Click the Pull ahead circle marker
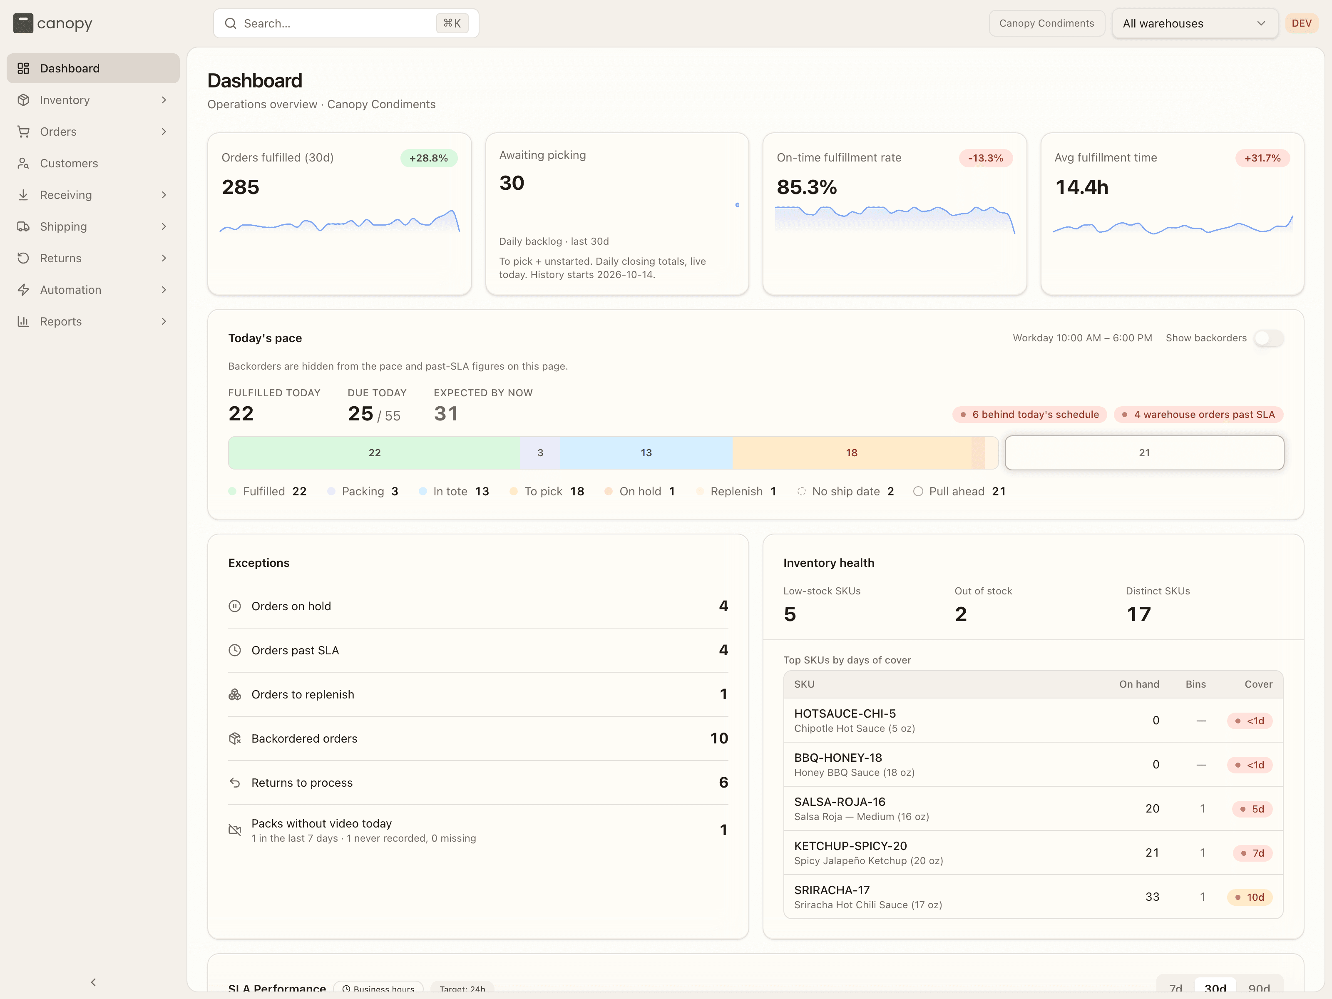This screenshot has width=1332, height=999. [x=918, y=491]
